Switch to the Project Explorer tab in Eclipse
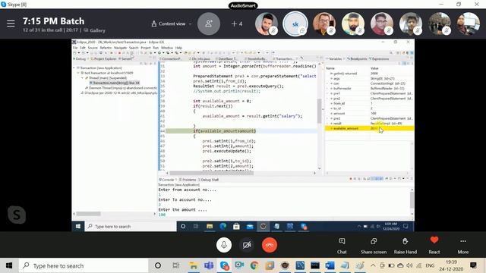This screenshot has width=486, height=273. (x=104, y=59)
